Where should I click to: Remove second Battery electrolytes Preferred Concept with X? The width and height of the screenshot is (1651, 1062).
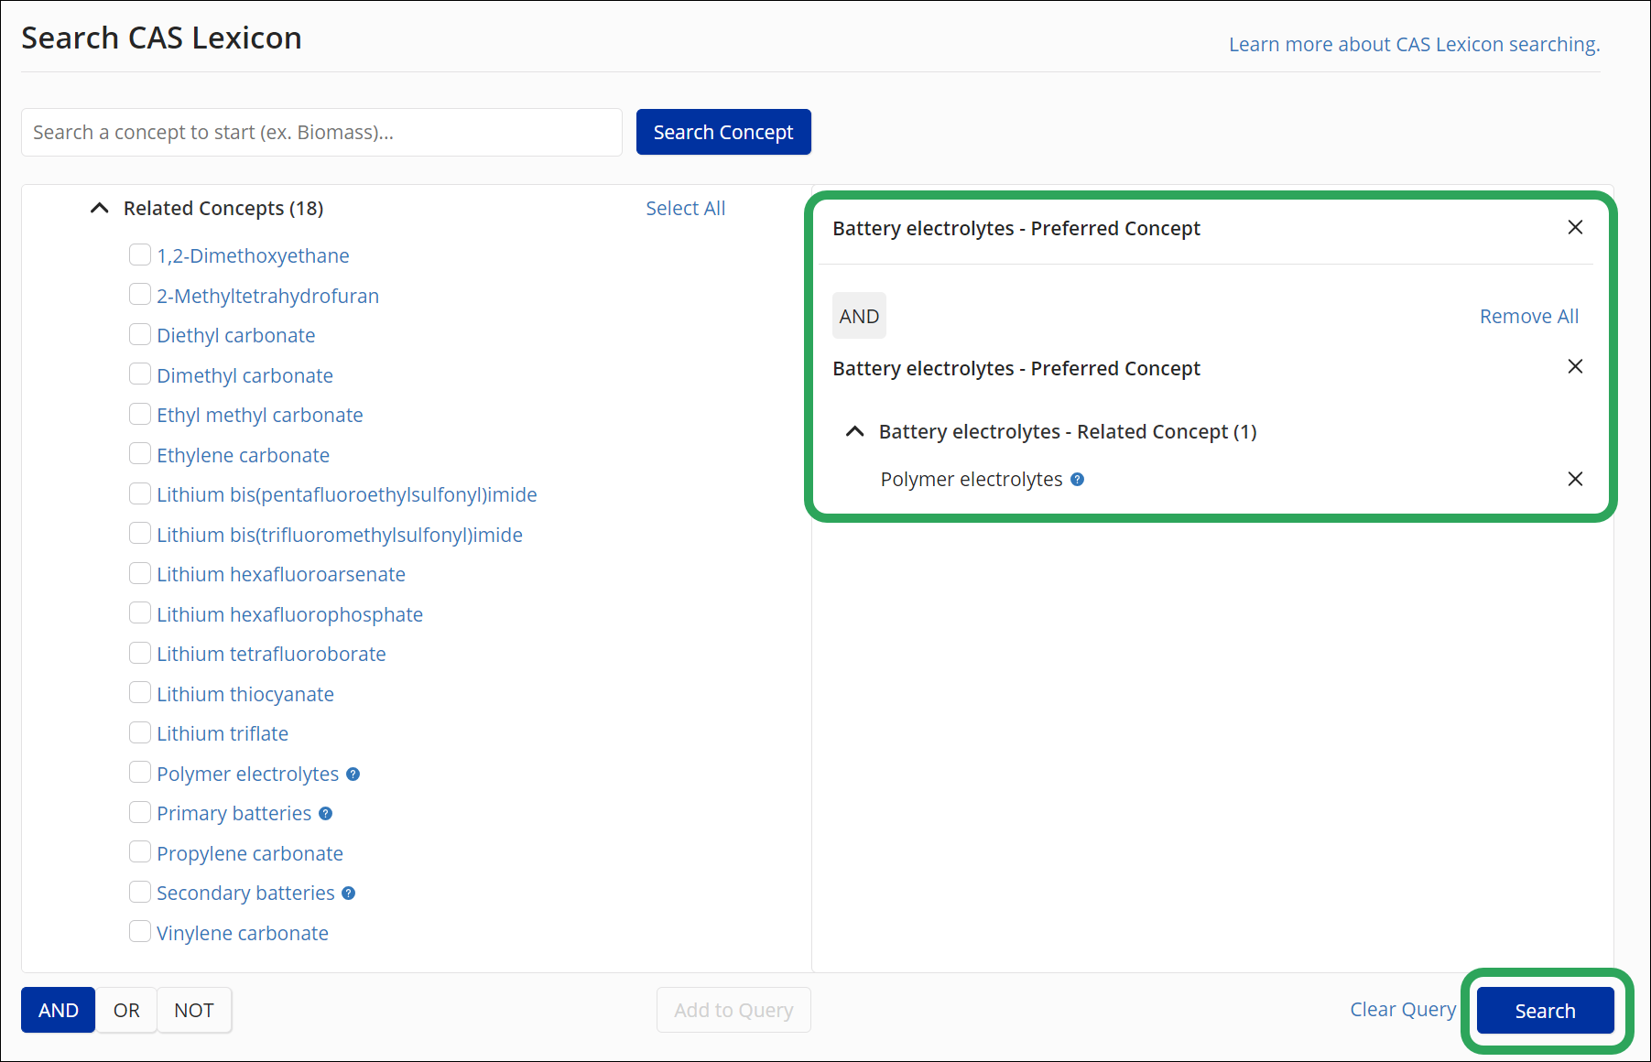[1575, 366]
